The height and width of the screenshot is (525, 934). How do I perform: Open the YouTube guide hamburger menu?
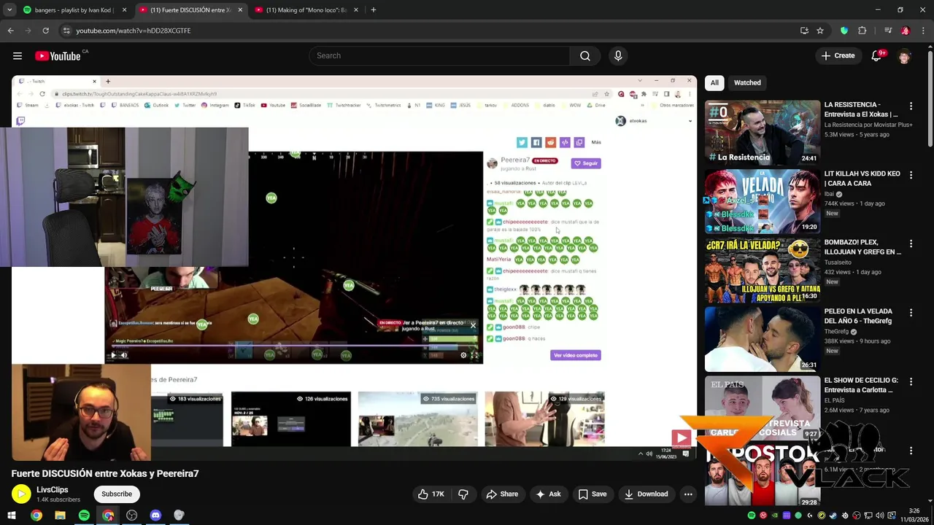(18, 56)
